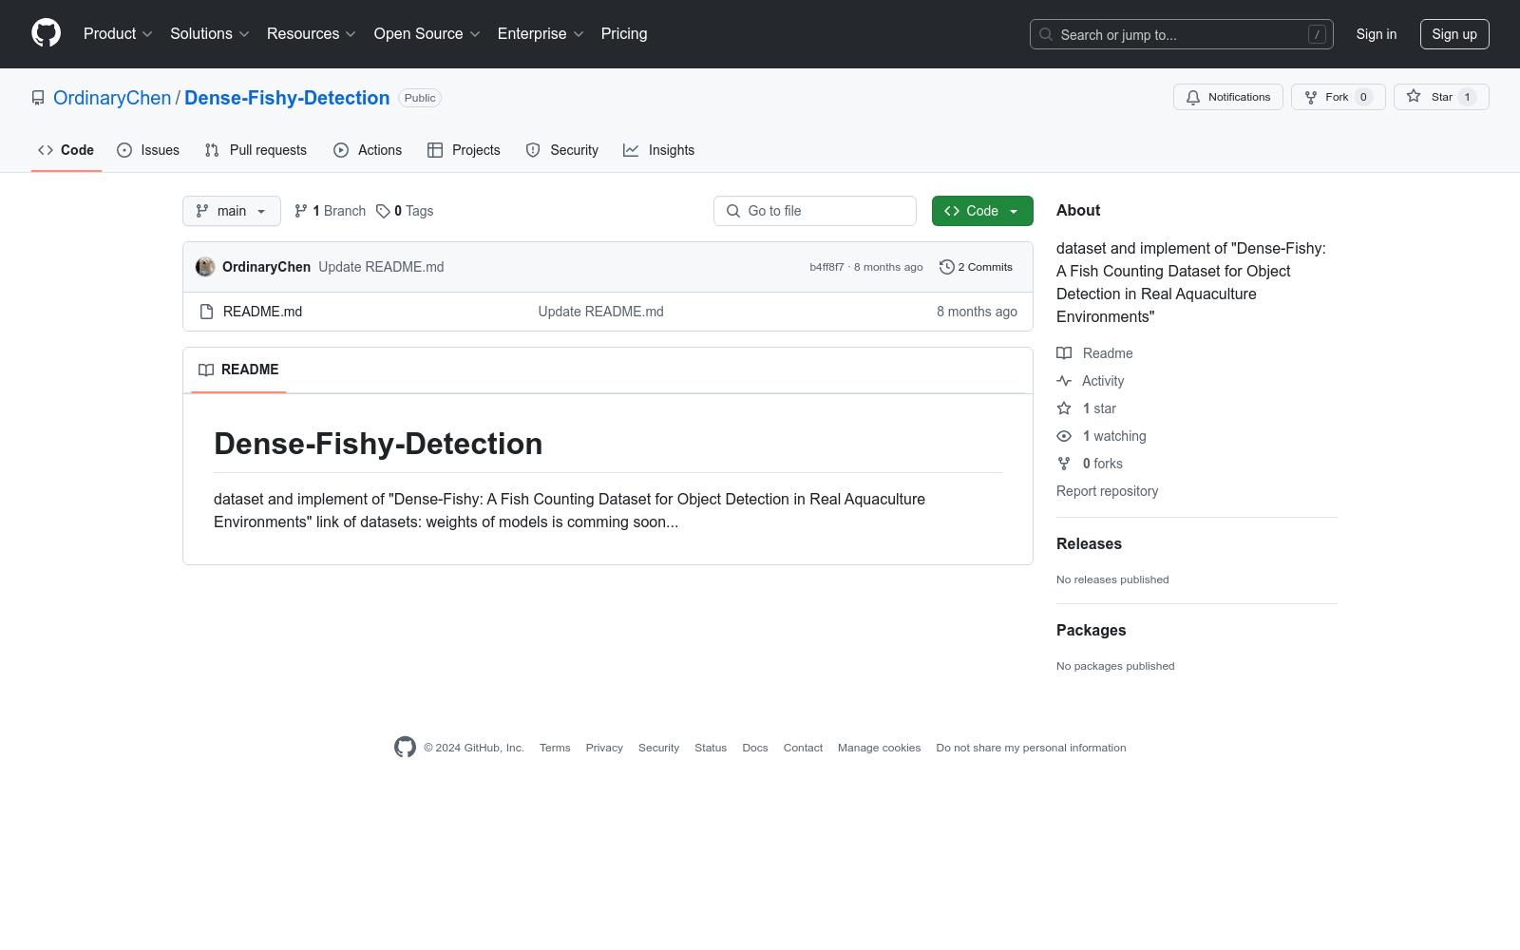Click the Sign in link
The height and width of the screenshot is (950, 1520).
pyautogui.click(x=1376, y=34)
